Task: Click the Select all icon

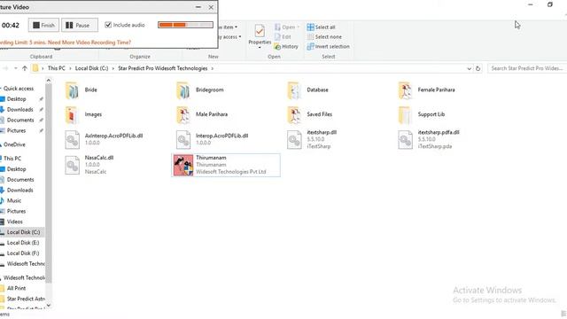Action: click(310, 27)
